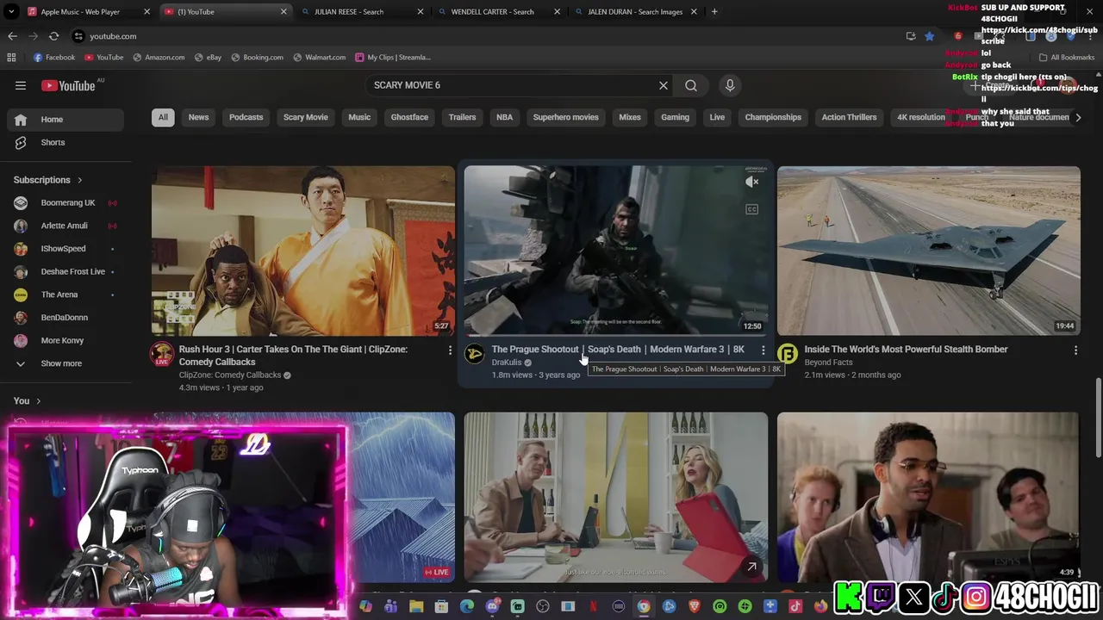The image size is (1103, 620).
Task: Open the Walmart.com bookmark
Action: pyautogui.click(x=319, y=57)
